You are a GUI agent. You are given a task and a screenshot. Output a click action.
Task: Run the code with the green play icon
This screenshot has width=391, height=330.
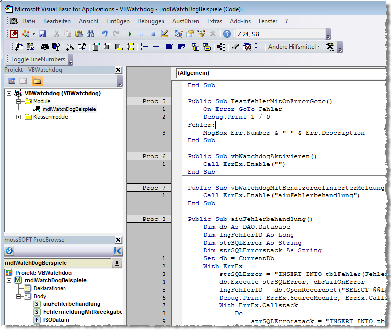tap(130, 34)
